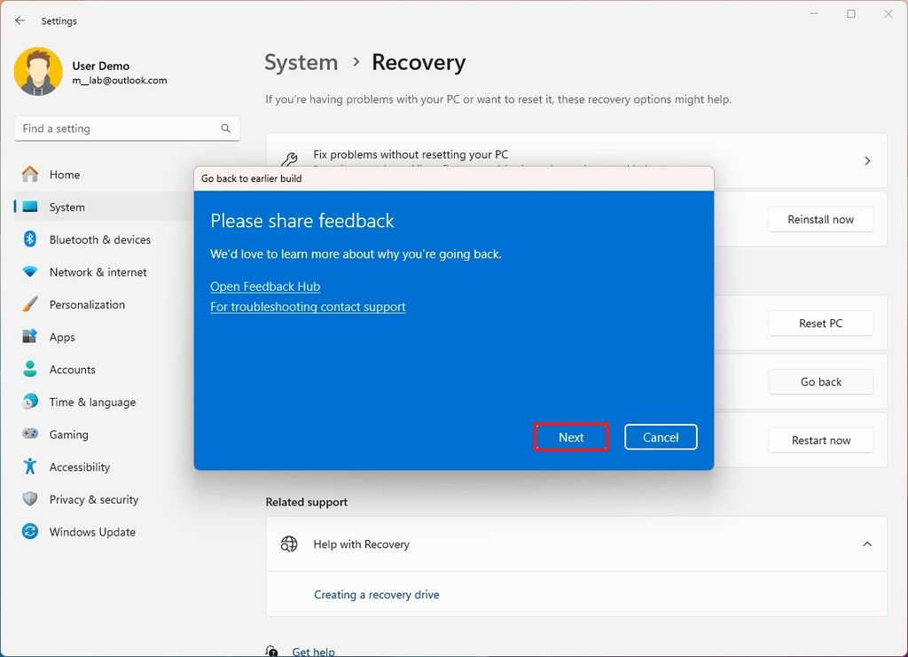
Task: Select the Personalization section
Action: coord(87,304)
